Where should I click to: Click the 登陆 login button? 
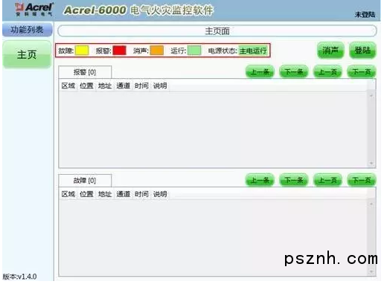pos(362,51)
